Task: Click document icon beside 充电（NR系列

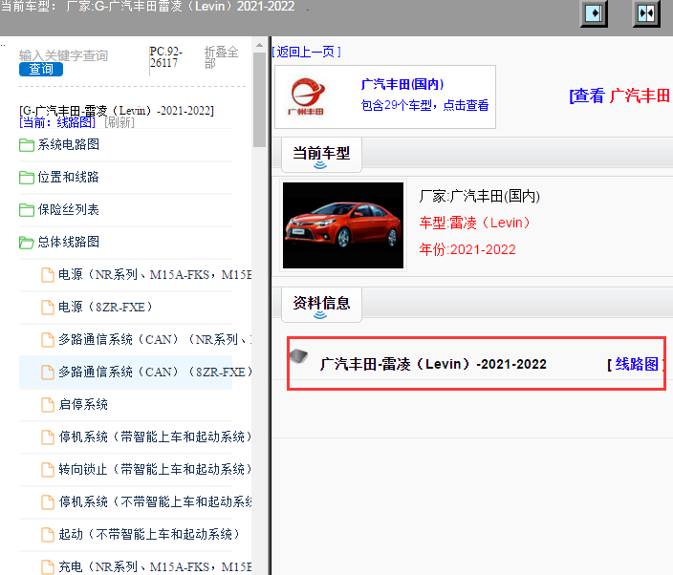Action: click(47, 567)
